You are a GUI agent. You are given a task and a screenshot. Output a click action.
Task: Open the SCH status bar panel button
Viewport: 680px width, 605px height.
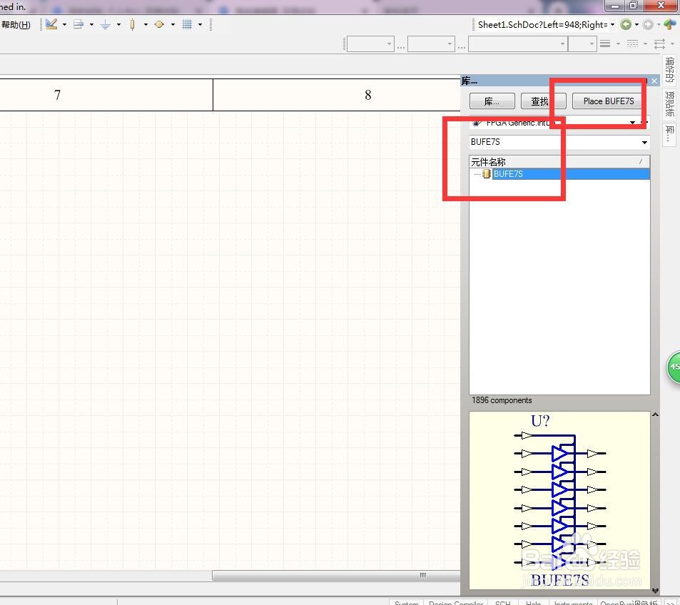pyautogui.click(x=502, y=602)
